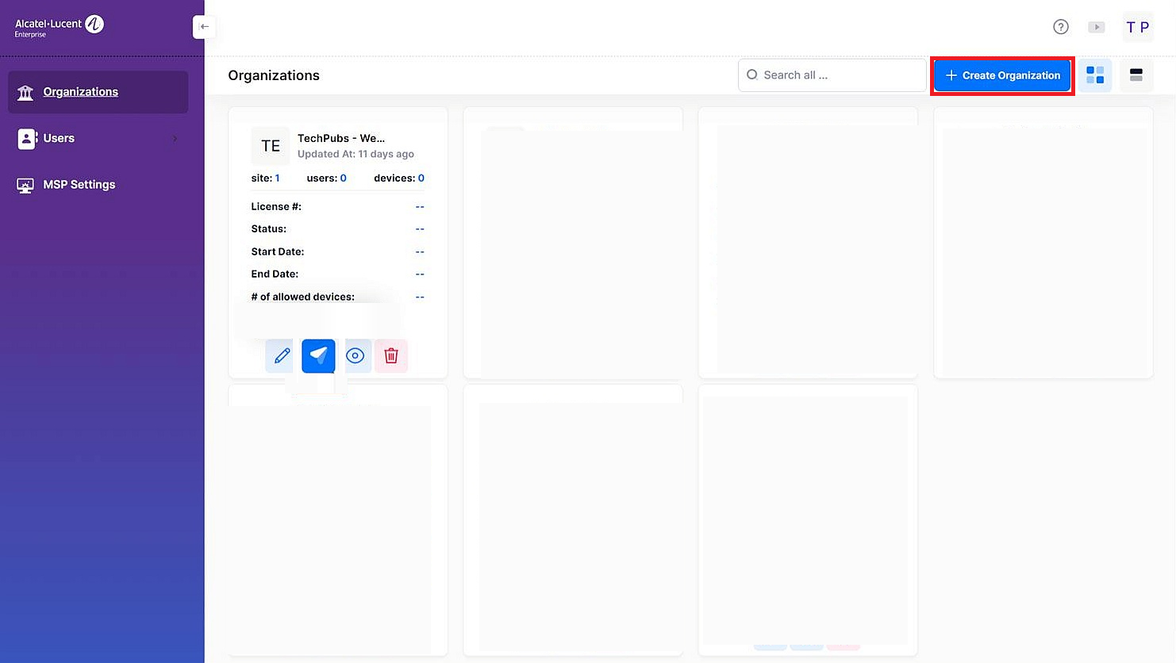
Task: Click the Status: label
Action: point(269,229)
